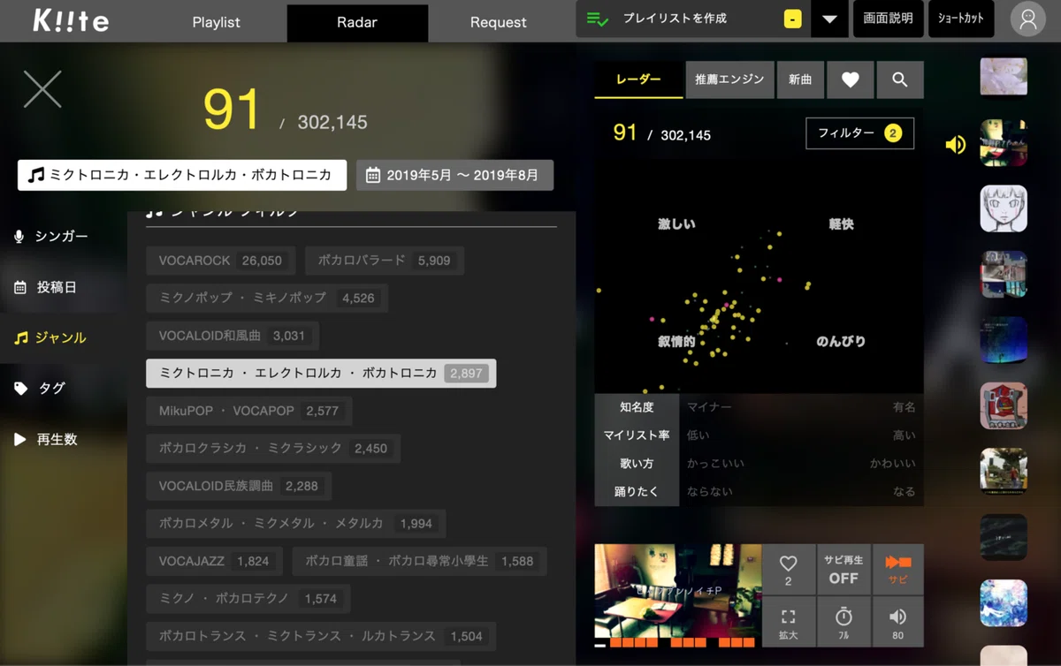Select the 投稿日 filter category
The width and height of the screenshot is (1061, 666).
pos(45,287)
